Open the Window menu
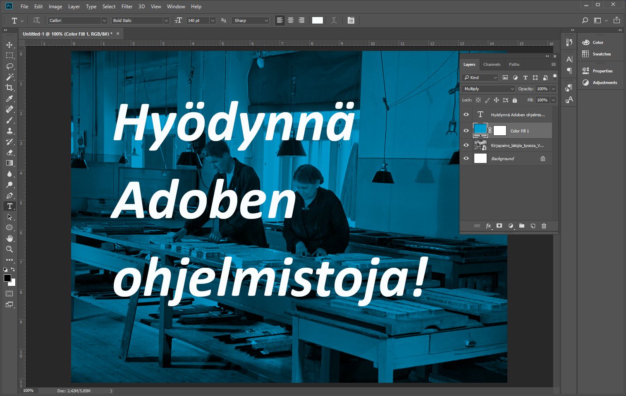This screenshot has width=626, height=396. point(176,6)
